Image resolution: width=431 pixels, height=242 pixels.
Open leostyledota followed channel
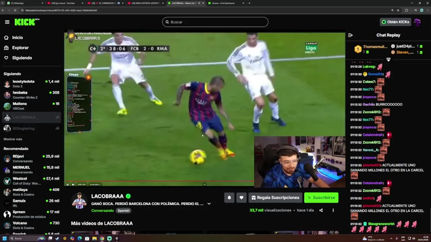pyautogui.click(x=31, y=84)
